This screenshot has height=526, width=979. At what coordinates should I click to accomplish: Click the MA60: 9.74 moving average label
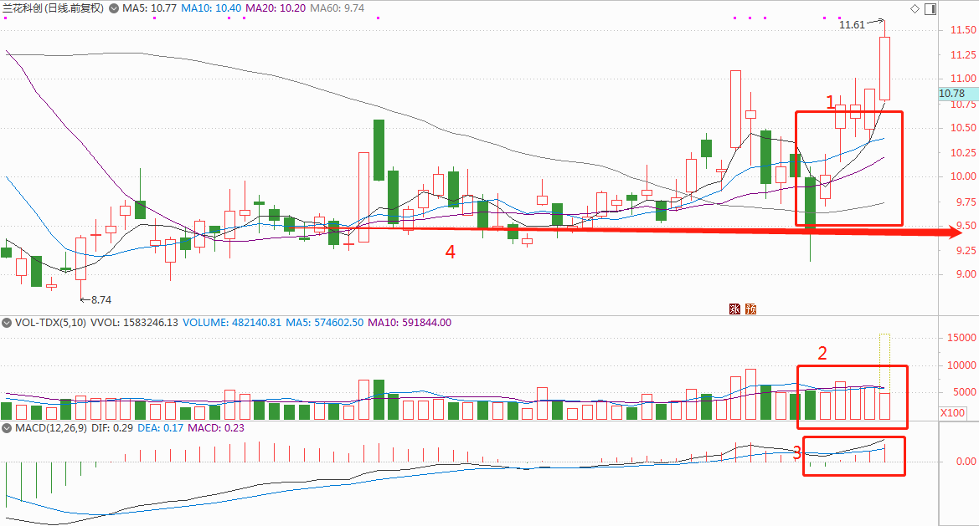coord(337,8)
